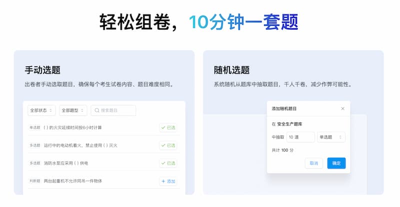Click checkmark icon on 消防水泵 row
Image resolution: width=400 pixels, height=207 pixels.
point(163,163)
